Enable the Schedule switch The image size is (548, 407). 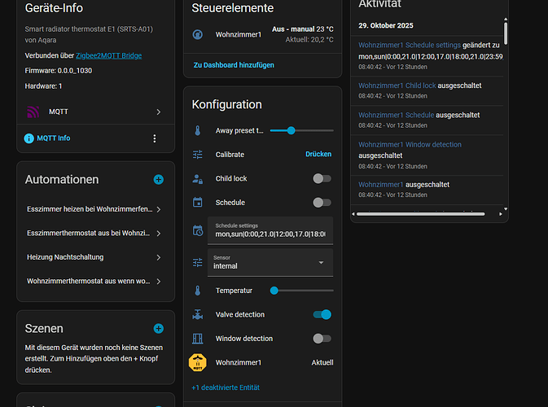pyautogui.click(x=322, y=203)
